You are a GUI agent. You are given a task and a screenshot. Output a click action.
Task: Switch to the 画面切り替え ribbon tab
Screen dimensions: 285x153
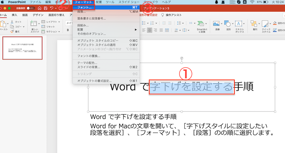coord(57,15)
